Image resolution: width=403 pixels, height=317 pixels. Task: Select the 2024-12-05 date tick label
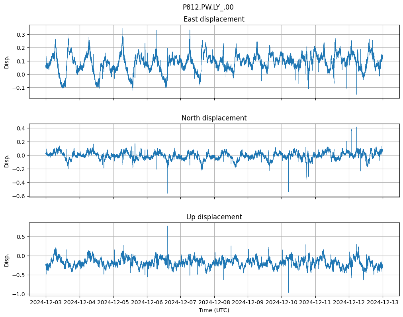point(113,303)
